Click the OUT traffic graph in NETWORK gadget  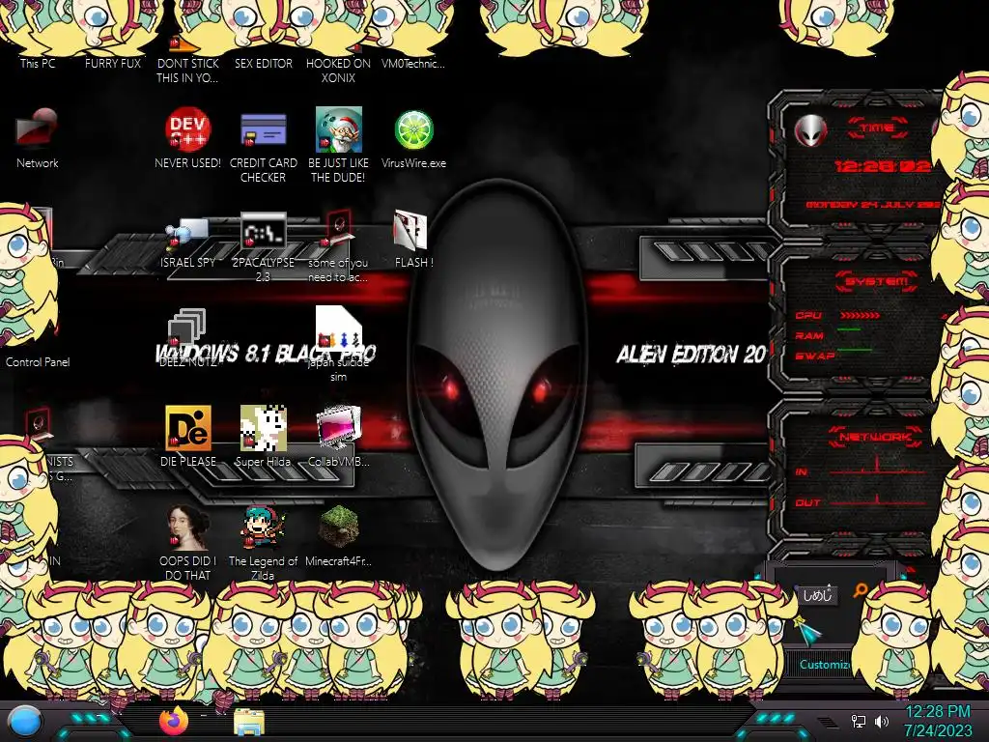[x=877, y=499]
